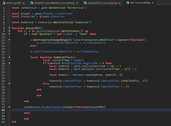Click math.sin on line 22
The image size is (171, 126).
pyautogui.click(x=94, y=69)
